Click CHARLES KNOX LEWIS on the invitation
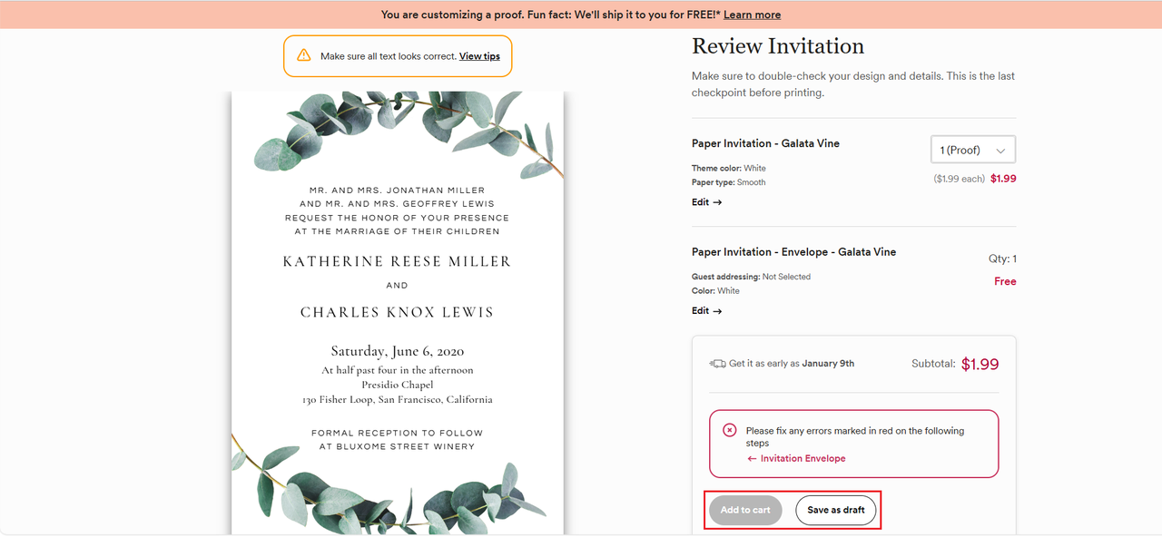Screen dimensions: 1162x537 [x=397, y=312]
